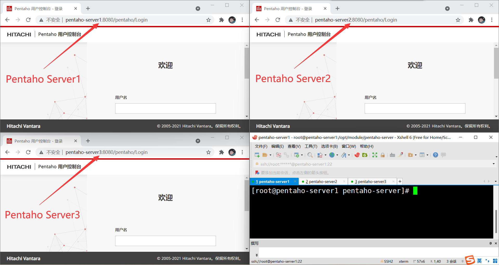Pin the compose pane with the pushpin icon
This screenshot has height=265, width=499.
pyautogui.click(x=490, y=243)
